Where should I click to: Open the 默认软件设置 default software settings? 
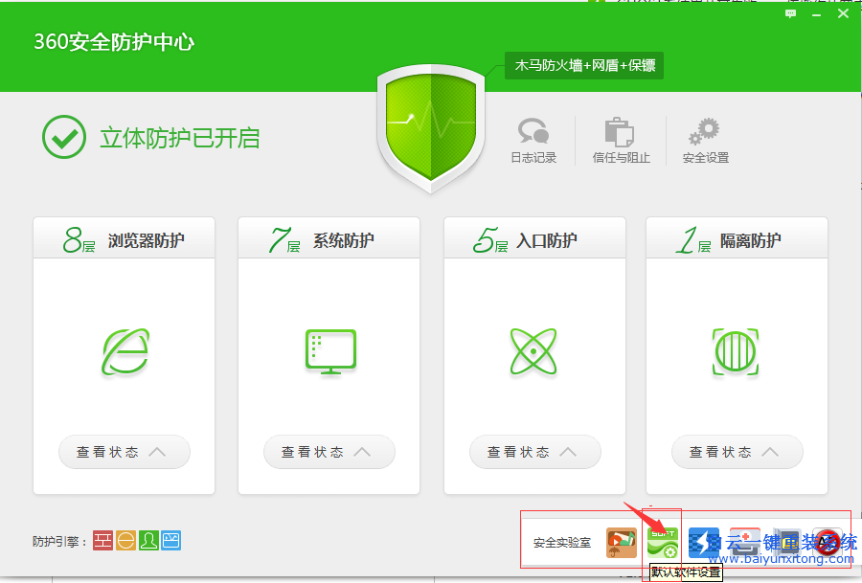pyautogui.click(x=664, y=542)
